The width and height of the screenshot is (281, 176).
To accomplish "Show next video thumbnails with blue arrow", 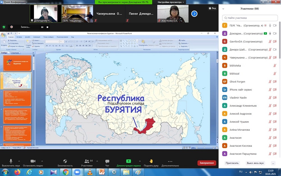I will tap(194, 14).
